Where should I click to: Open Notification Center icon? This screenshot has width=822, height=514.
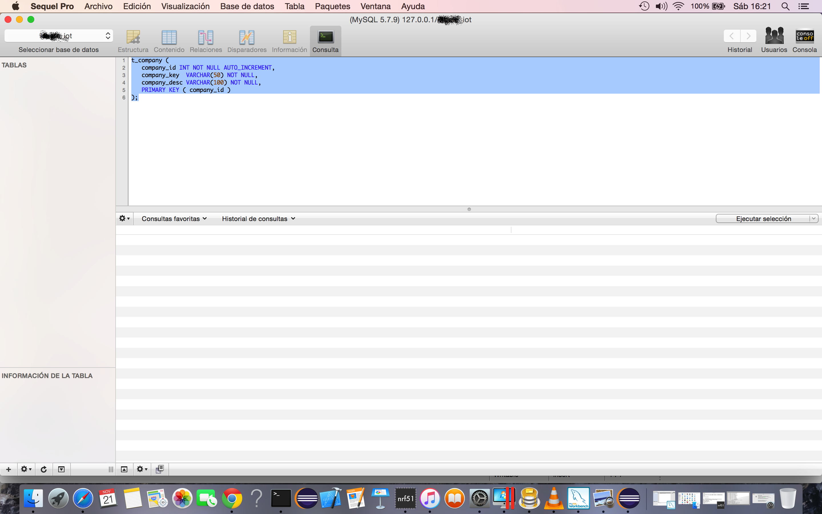(803, 6)
